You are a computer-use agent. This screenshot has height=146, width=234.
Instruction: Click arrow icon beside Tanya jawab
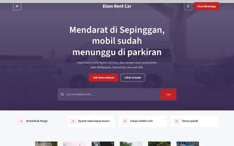click(x=177, y=121)
